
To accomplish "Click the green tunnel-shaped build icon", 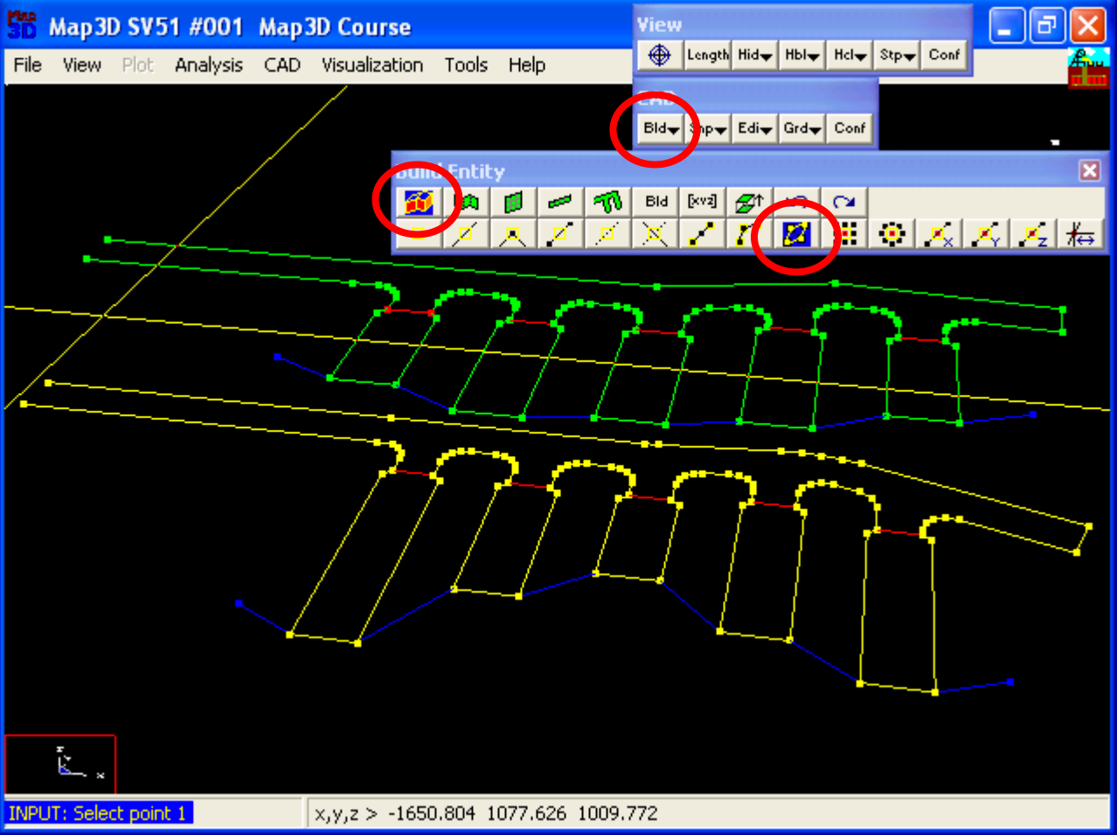I will click(607, 202).
